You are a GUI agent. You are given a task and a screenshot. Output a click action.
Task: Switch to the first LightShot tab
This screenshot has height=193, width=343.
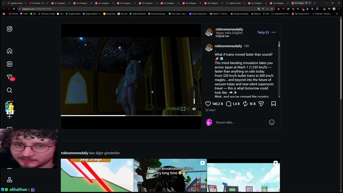point(16,3)
